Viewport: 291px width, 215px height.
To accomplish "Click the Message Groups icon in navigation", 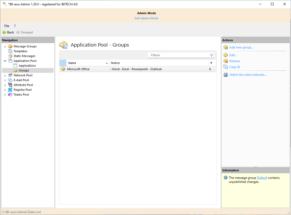I will click(x=10, y=46).
